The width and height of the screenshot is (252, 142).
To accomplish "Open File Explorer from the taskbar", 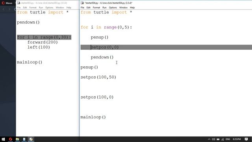I will pyautogui.click(x=17, y=139).
